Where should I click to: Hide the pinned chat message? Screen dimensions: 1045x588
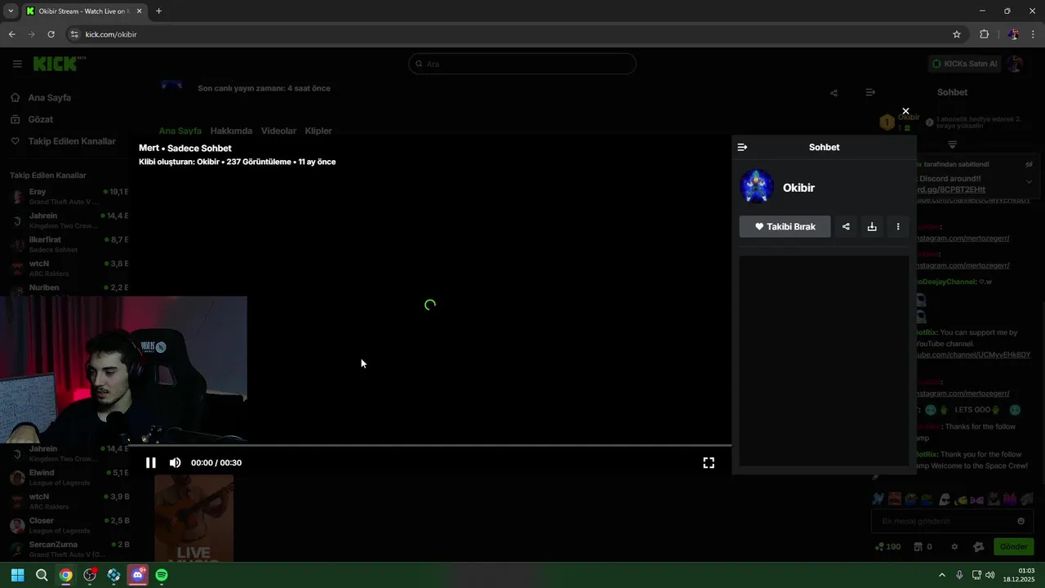coord(1029,164)
